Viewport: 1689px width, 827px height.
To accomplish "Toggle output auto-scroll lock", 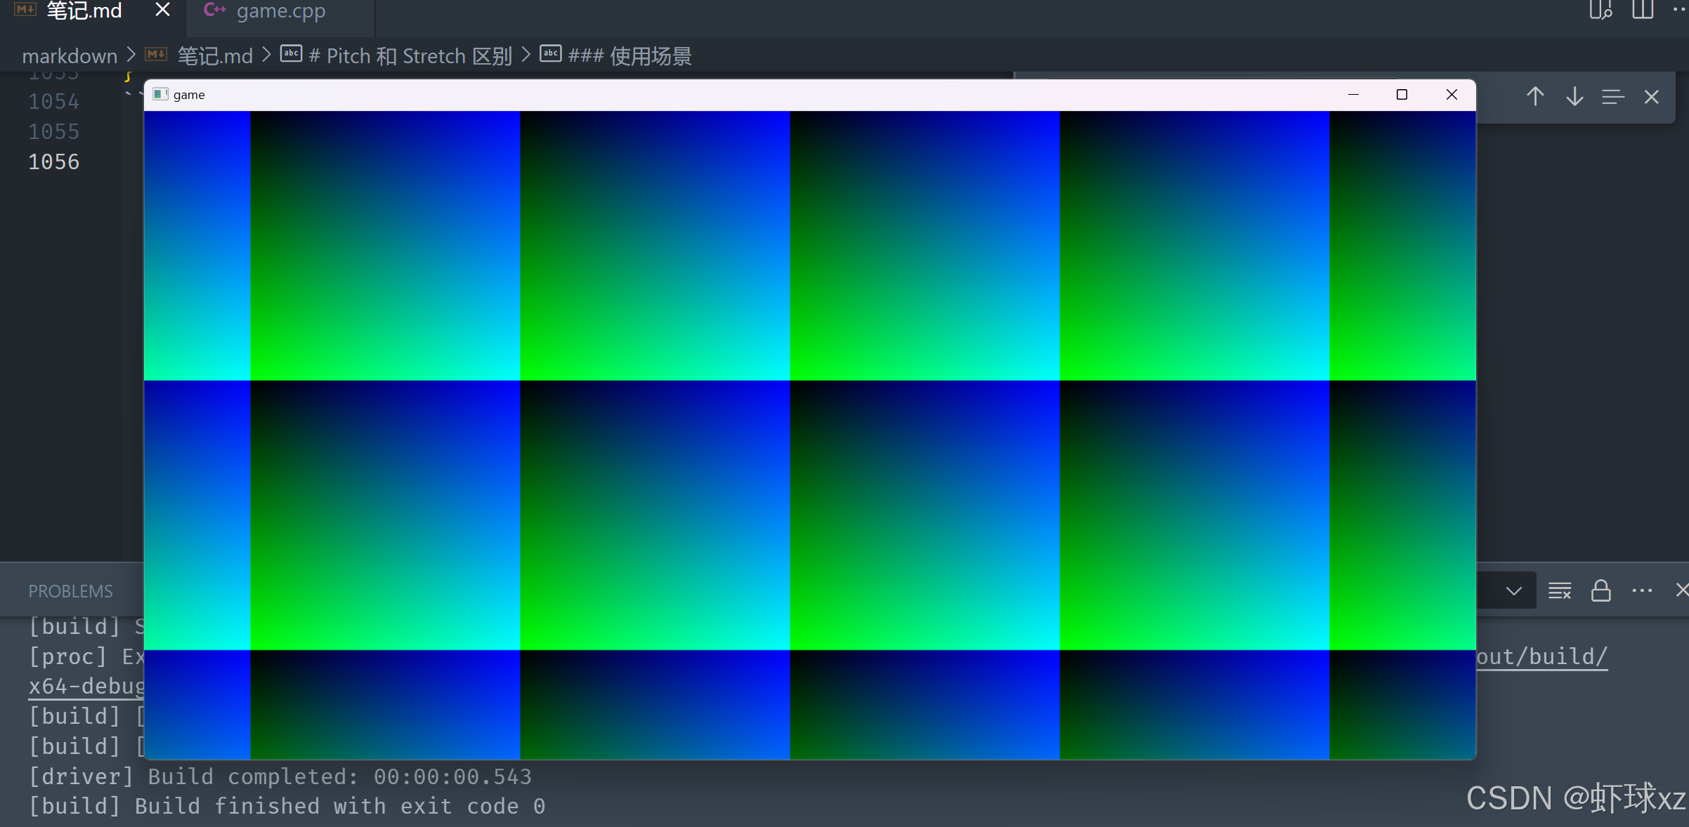I will 1601,591.
